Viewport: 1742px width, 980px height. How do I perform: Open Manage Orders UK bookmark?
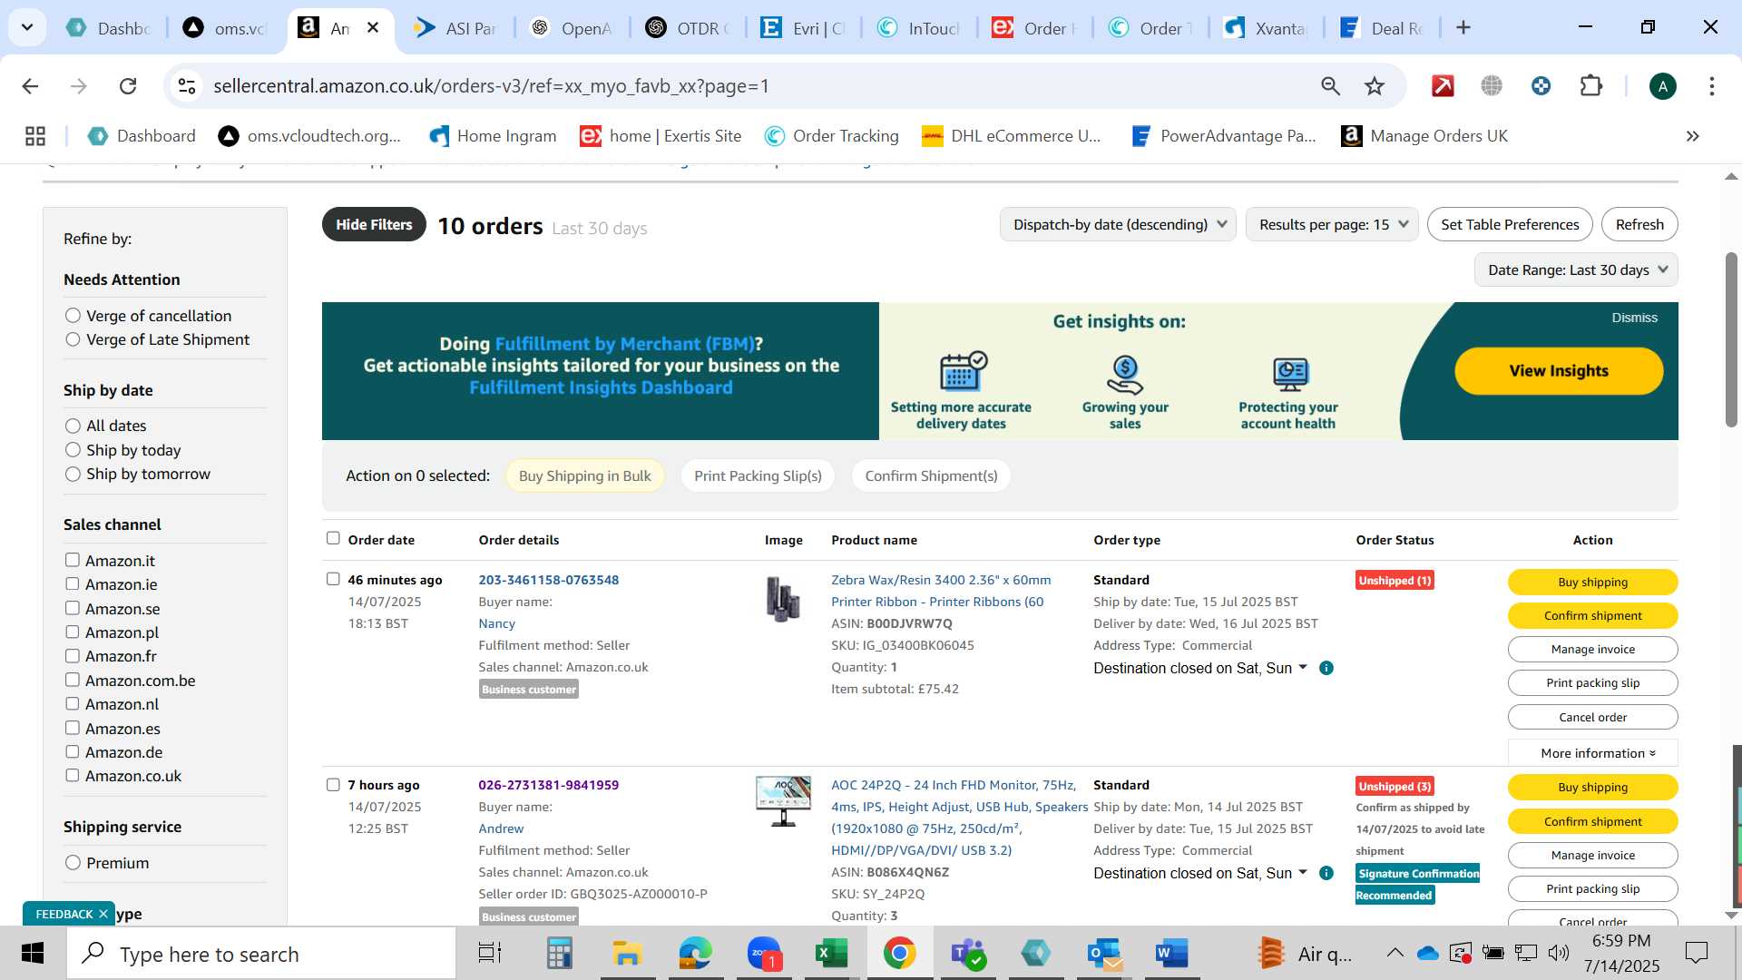click(1424, 136)
